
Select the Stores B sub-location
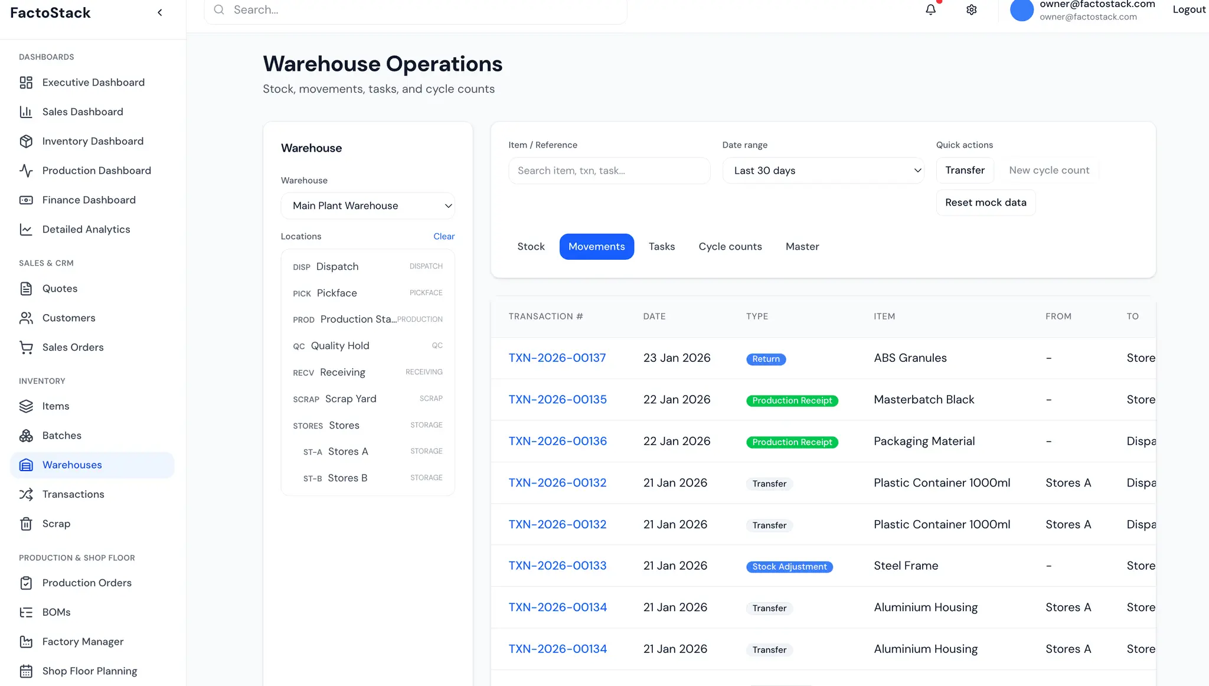368,478
